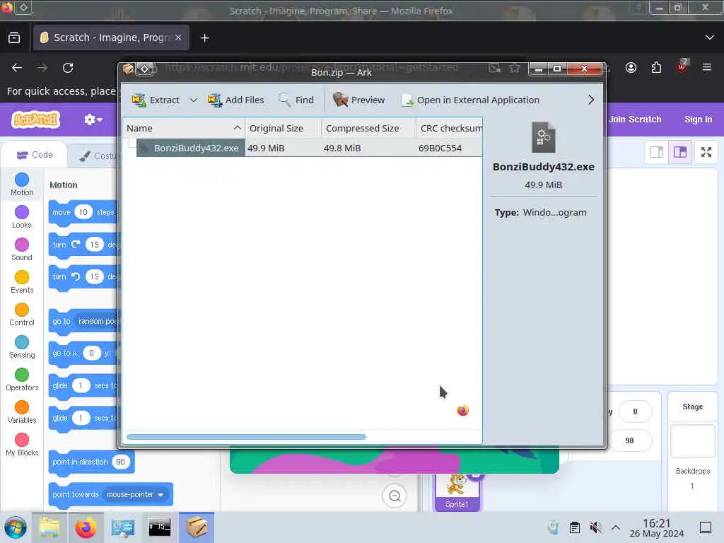724x543 pixels.
Task: Close the Scratch browser tab
Action: 178,38
